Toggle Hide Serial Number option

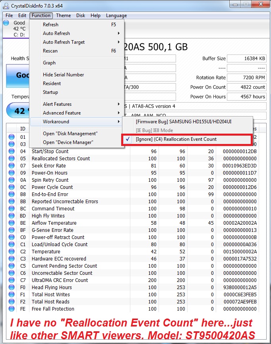pos(77,75)
